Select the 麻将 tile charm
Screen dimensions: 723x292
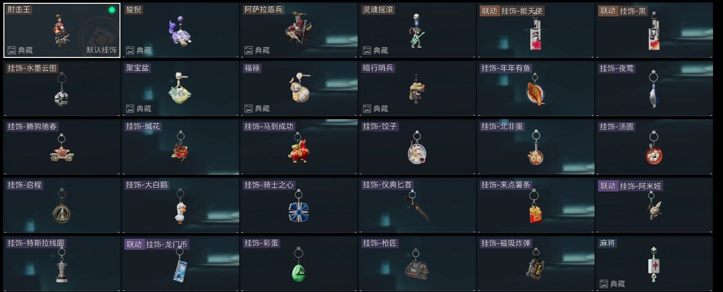click(654, 264)
